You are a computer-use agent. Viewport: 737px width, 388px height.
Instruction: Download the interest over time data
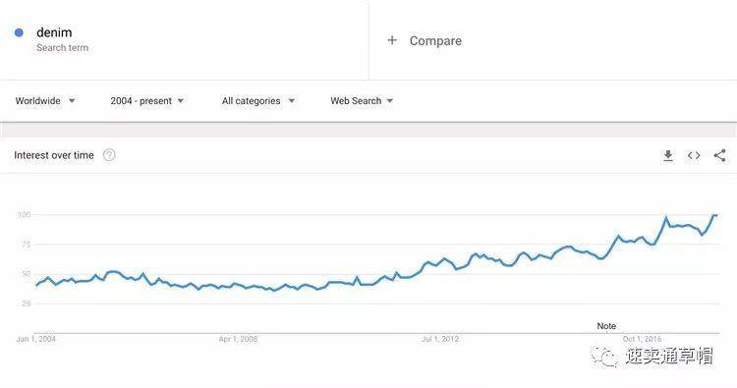[668, 155]
